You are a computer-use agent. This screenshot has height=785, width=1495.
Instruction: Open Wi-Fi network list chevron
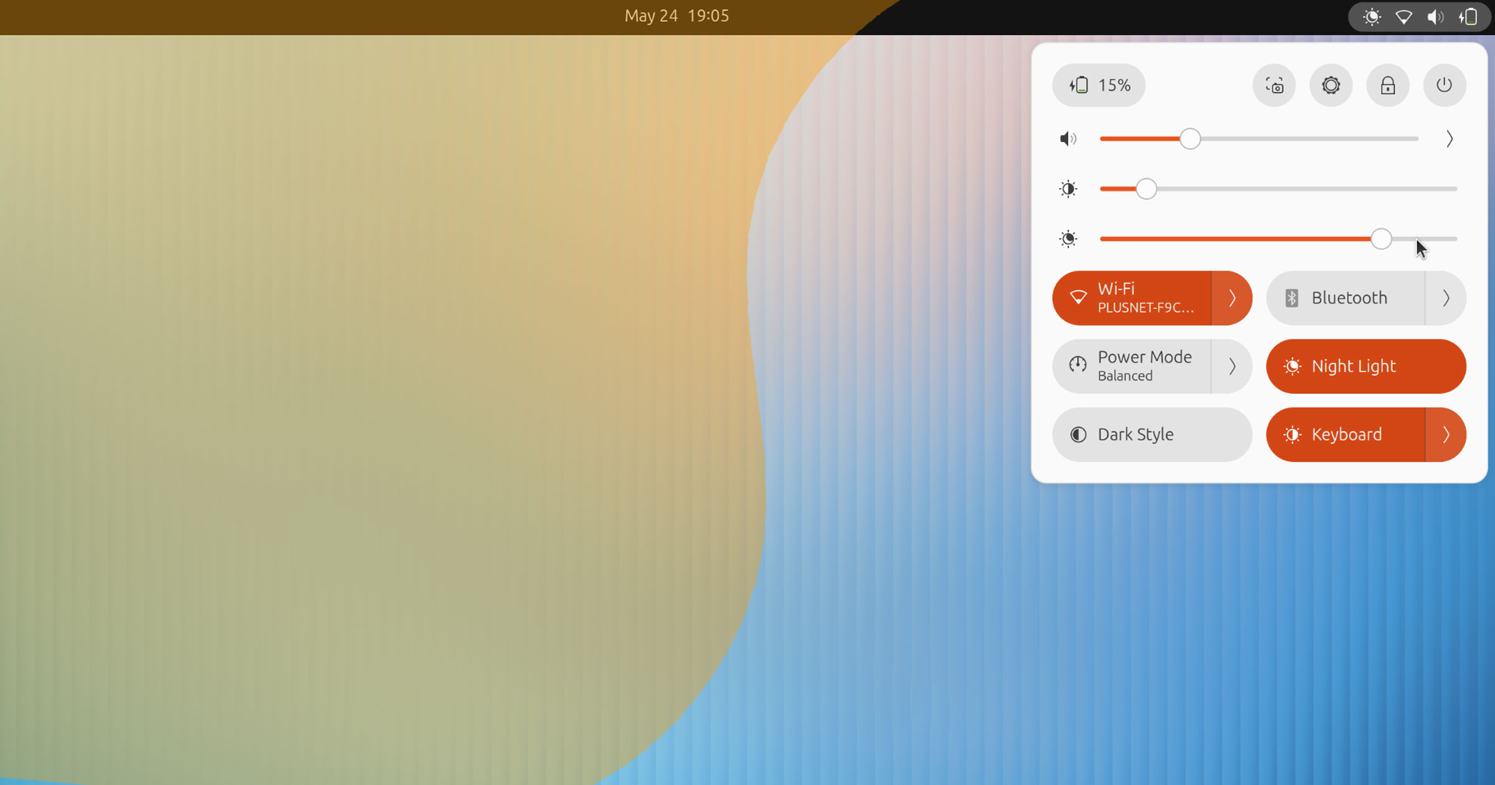pos(1233,298)
